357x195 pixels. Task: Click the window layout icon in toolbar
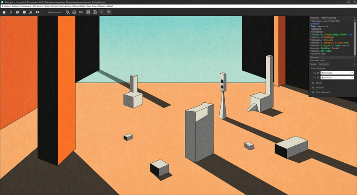coord(74,12)
